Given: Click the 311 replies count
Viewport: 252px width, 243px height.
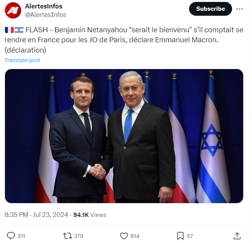Looking at the screenshot, I should (21, 236).
